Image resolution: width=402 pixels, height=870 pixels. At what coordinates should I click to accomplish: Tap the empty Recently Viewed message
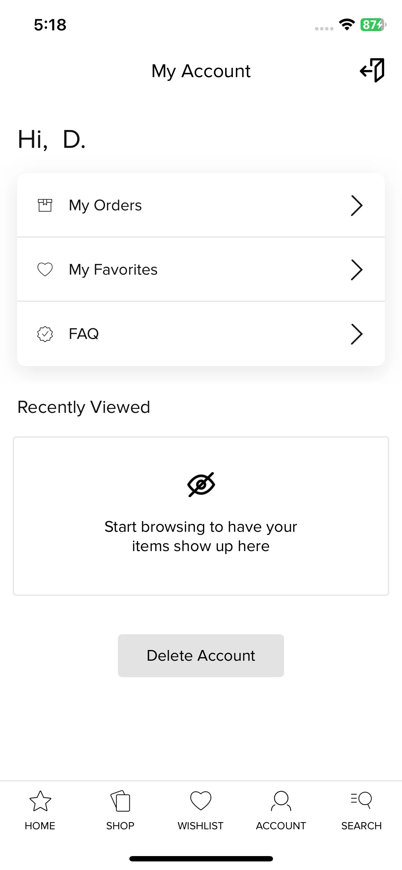tap(201, 536)
